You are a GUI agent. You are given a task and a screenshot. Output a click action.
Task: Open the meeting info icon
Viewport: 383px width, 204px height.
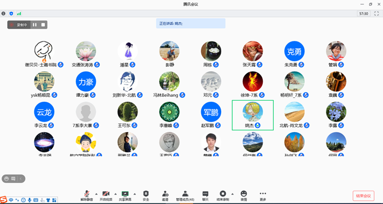[x=3, y=14]
